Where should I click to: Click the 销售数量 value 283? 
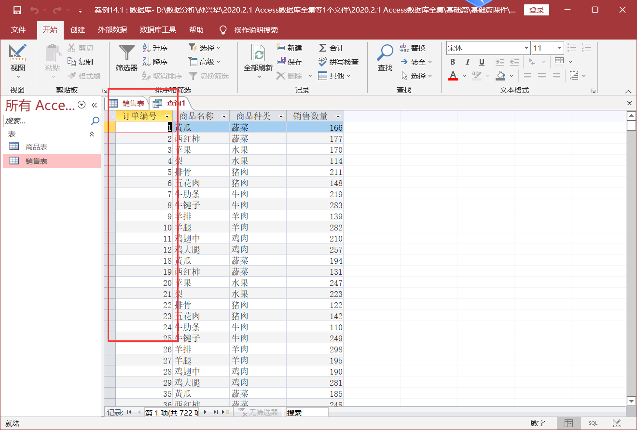[x=315, y=205]
